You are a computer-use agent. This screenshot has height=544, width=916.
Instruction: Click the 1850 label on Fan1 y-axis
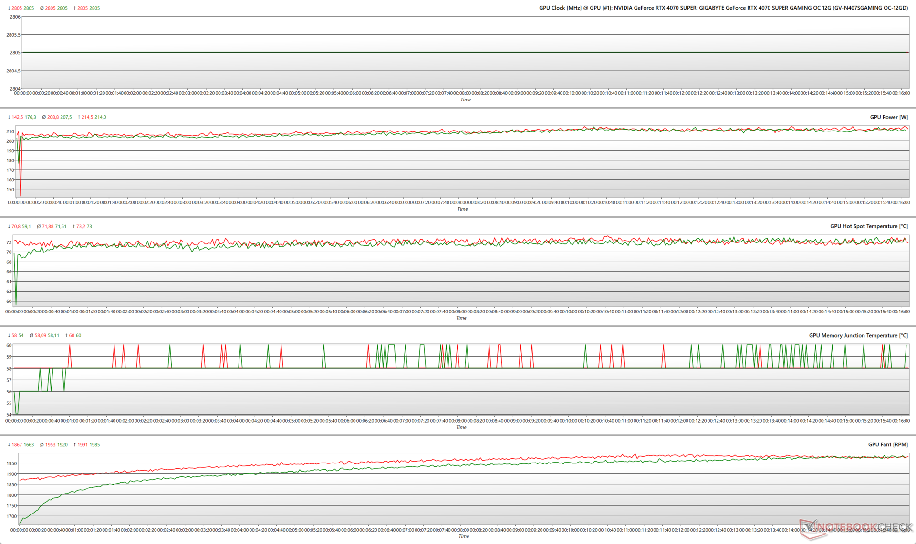click(11, 485)
